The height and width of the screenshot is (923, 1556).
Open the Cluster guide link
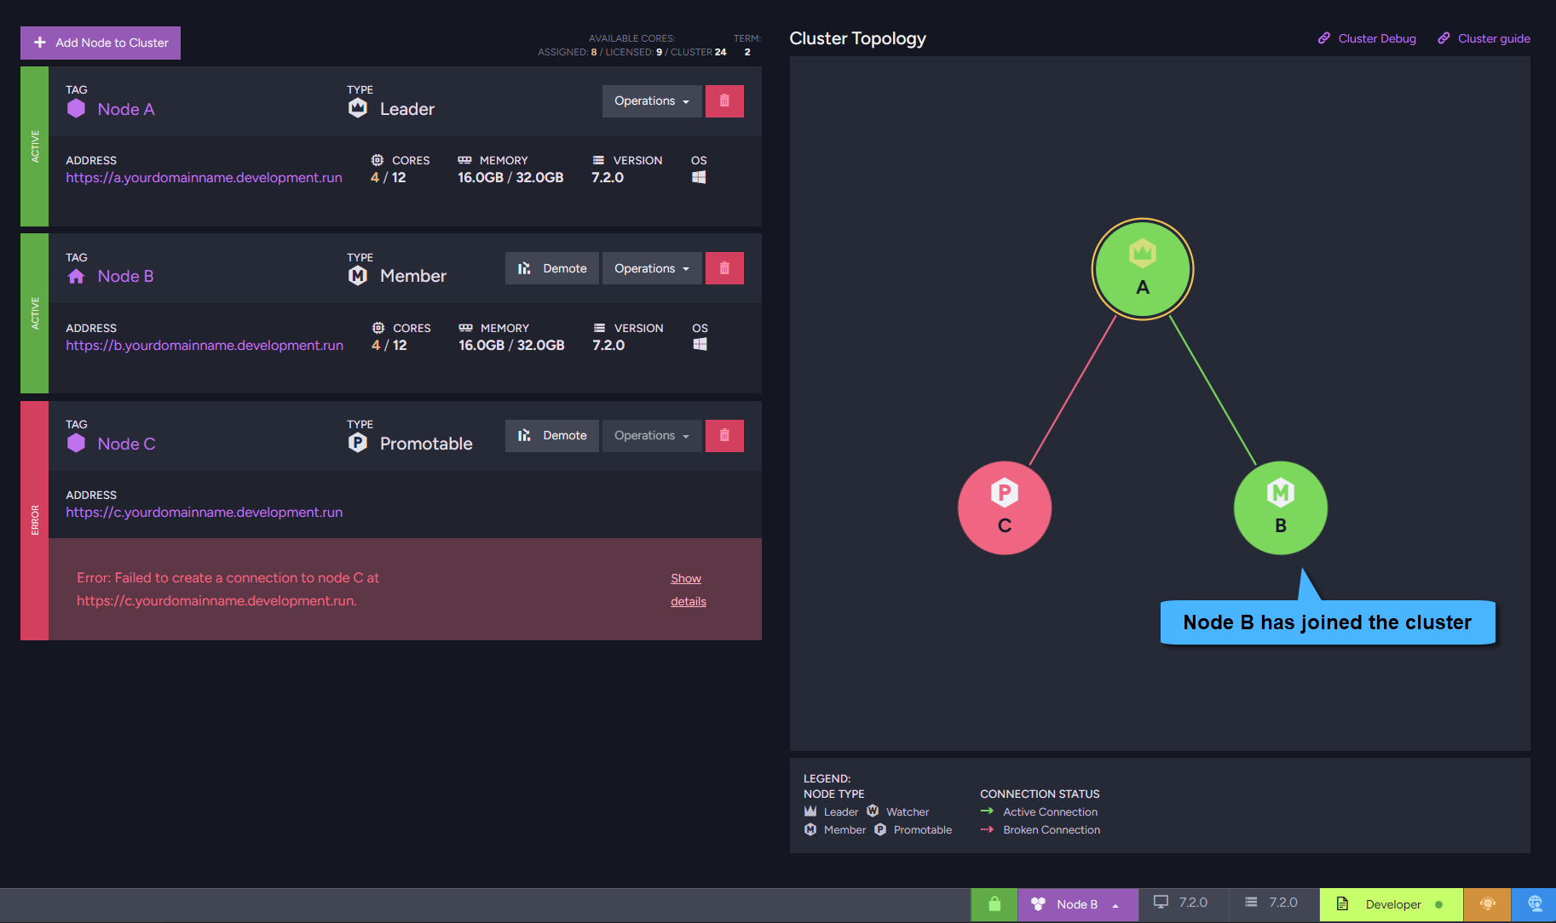coord(1484,38)
